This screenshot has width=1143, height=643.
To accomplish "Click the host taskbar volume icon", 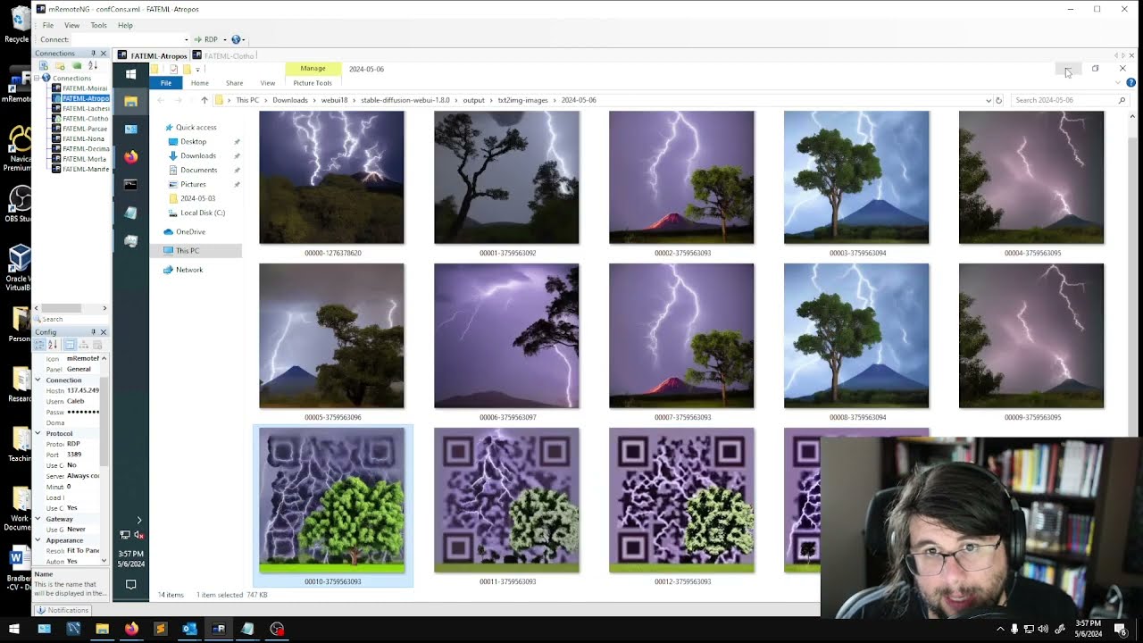I will (x=1043, y=629).
